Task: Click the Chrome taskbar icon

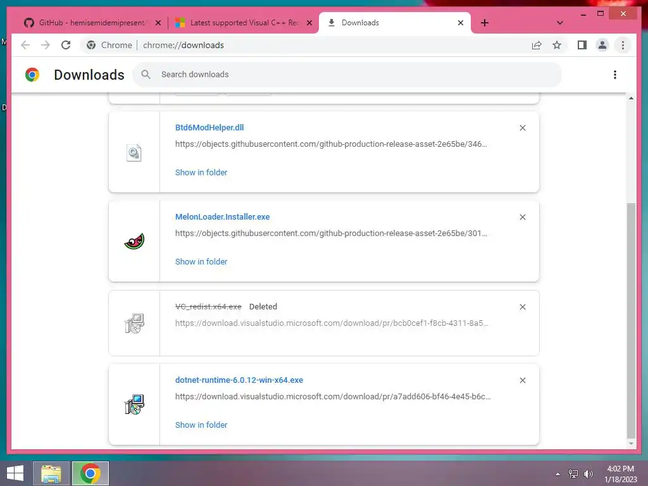Action: 90,473
